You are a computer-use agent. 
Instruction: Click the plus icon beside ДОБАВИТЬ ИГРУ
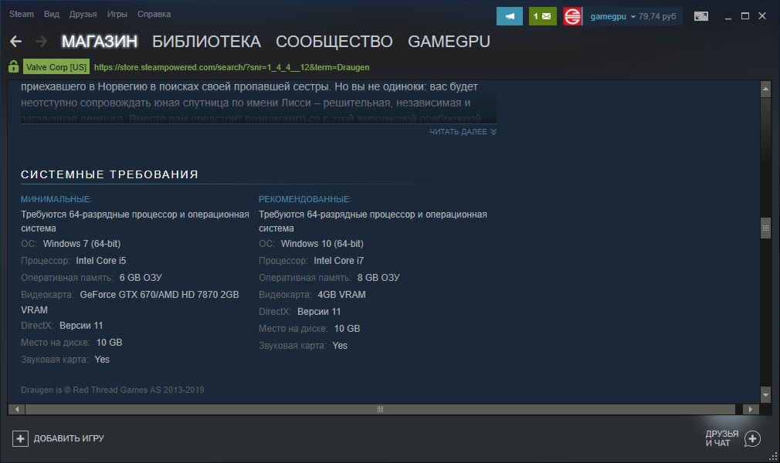pos(20,438)
